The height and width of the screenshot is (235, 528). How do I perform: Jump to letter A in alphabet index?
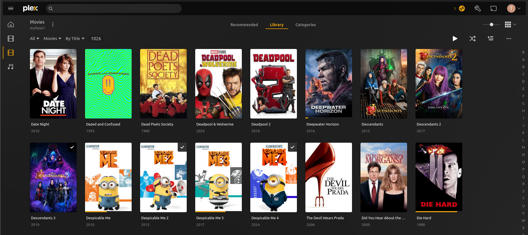tap(523, 59)
